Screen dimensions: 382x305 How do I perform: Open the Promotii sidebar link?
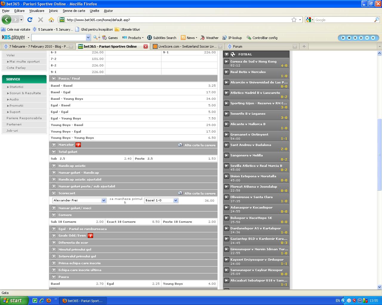tap(16, 105)
